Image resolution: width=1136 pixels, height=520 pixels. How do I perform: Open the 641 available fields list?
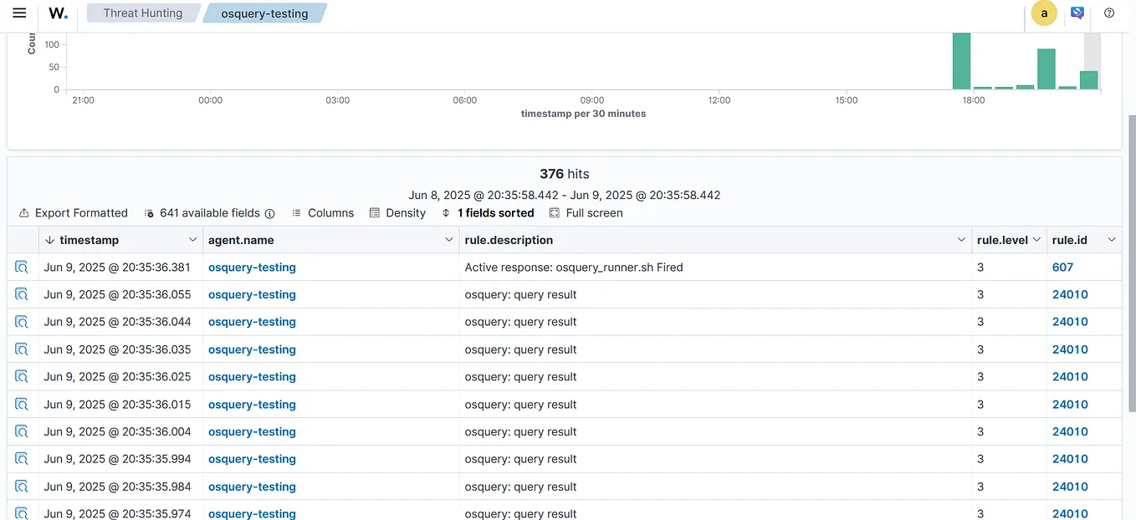[x=209, y=213]
